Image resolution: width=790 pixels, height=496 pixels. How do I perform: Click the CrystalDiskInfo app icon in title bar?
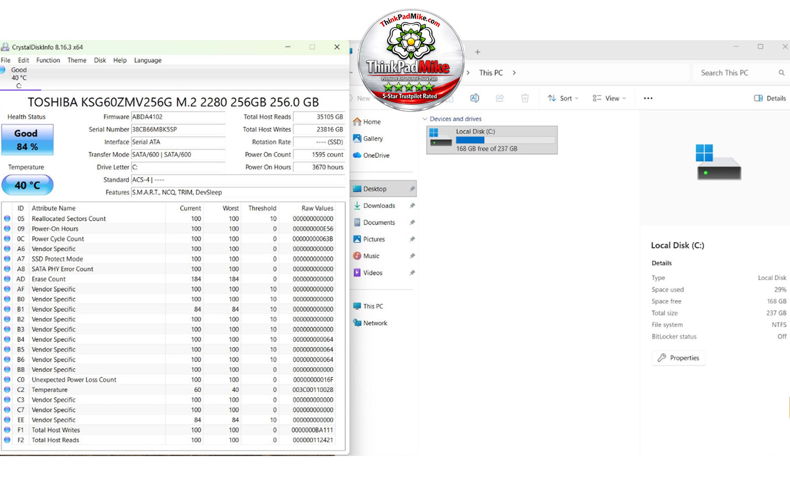click(5, 47)
